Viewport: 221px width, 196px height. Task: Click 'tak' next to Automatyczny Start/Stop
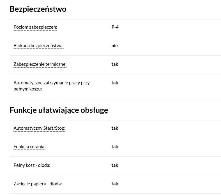115,128
